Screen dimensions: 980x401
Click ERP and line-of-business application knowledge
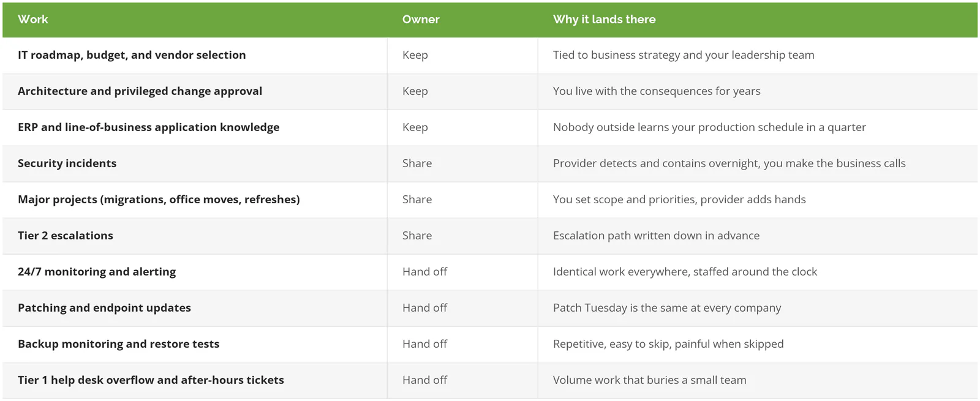pyautogui.click(x=148, y=127)
